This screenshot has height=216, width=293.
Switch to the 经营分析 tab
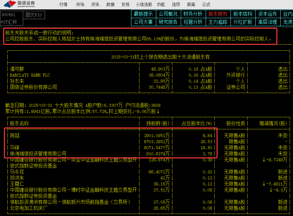click(193, 22)
